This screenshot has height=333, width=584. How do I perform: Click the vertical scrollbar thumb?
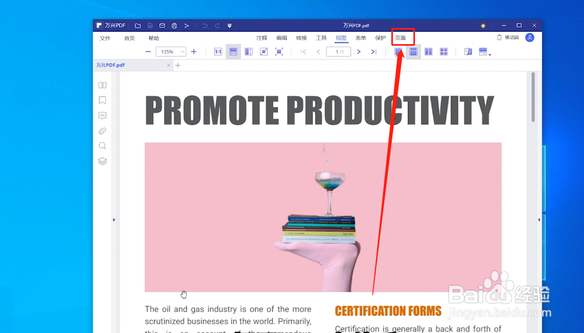(533, 97)
